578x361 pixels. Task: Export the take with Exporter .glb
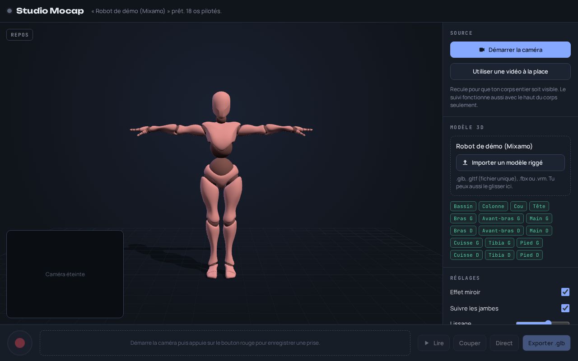546,343
